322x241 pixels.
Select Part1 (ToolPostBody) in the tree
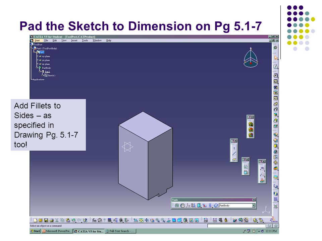47,49
